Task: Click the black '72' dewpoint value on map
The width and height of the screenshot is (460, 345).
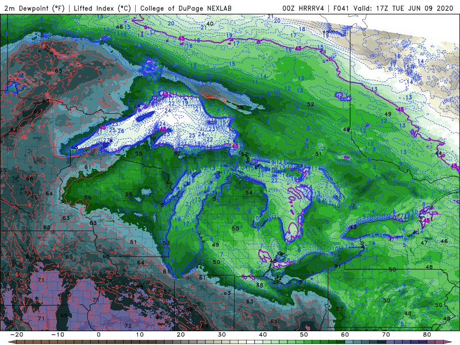Action: tap(128, 325)
